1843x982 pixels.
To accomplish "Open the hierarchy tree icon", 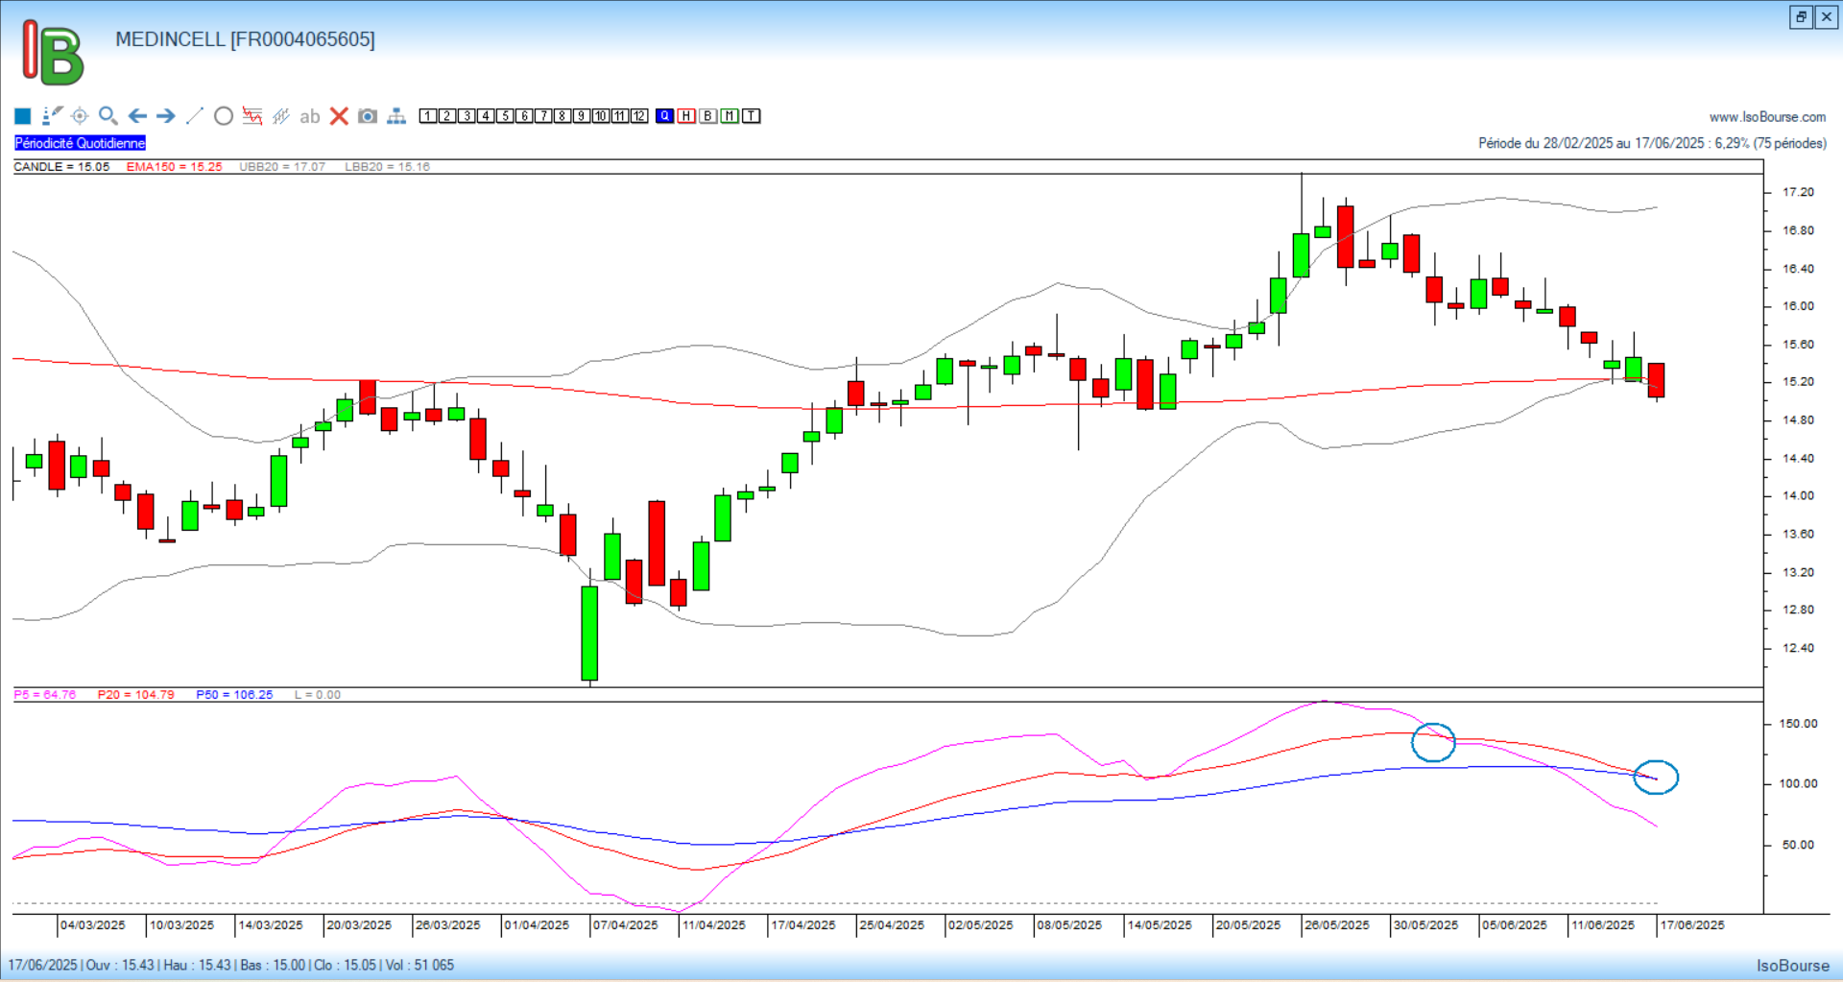I will click(396, 116).
